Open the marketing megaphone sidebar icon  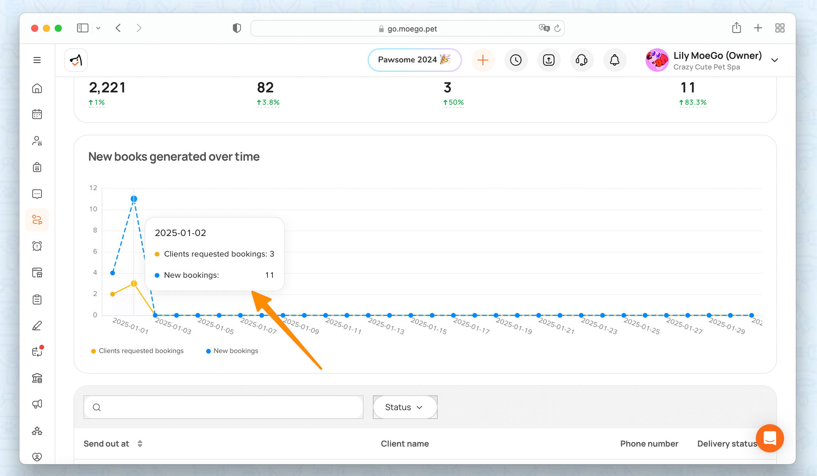[37, 404]
